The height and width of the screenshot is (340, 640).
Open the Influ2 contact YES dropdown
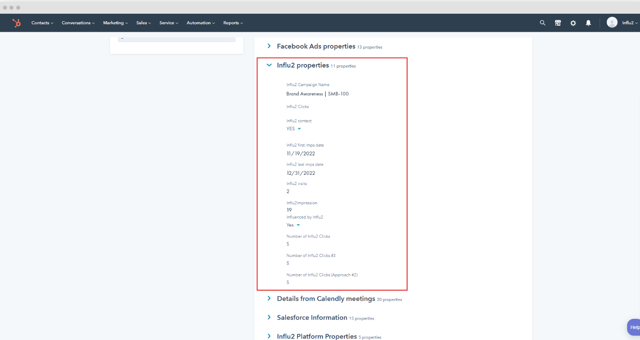(294, 129)
